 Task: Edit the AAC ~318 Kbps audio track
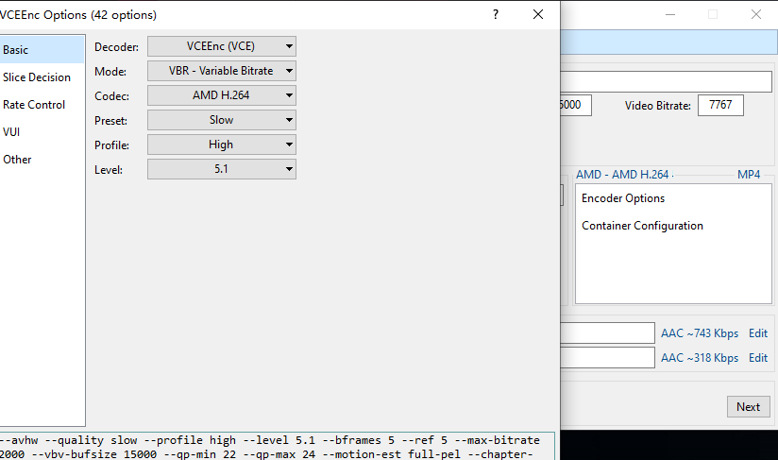pyautogui.click(x=758, y=358)
